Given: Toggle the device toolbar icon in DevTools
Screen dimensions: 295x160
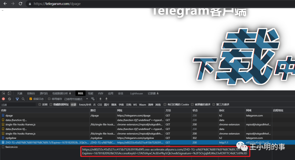Looking at the screenshot, I should pyautogui.click(x=9, y=93).
